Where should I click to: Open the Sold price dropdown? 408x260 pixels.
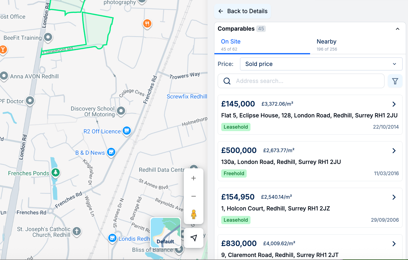[321, 64]
